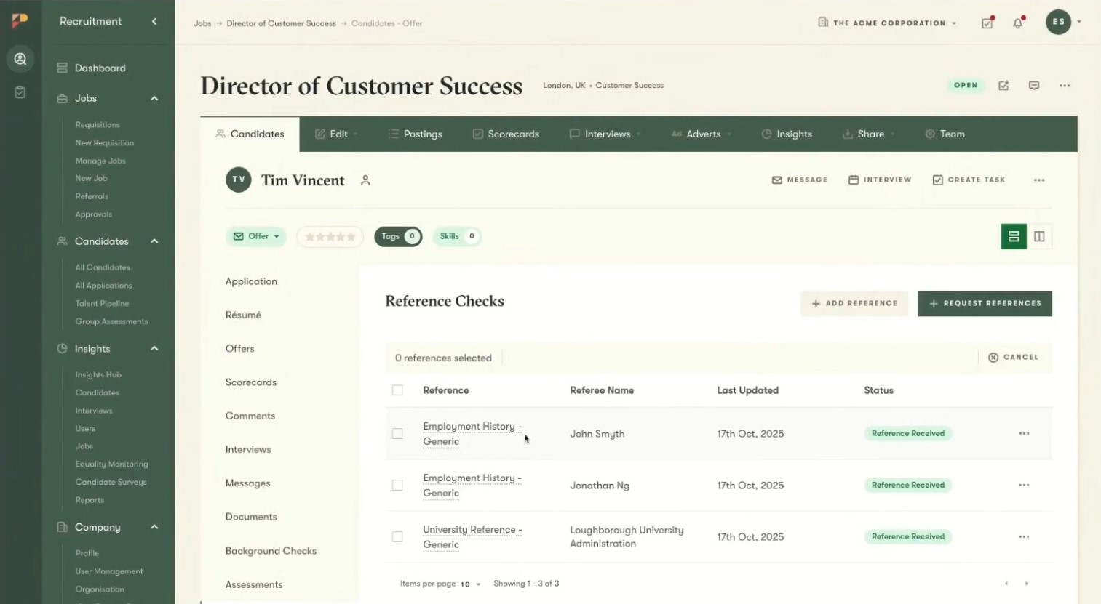Open the Share tab dropdown
The height and width of the screenshot is (604, 1101).
point(869,134)
